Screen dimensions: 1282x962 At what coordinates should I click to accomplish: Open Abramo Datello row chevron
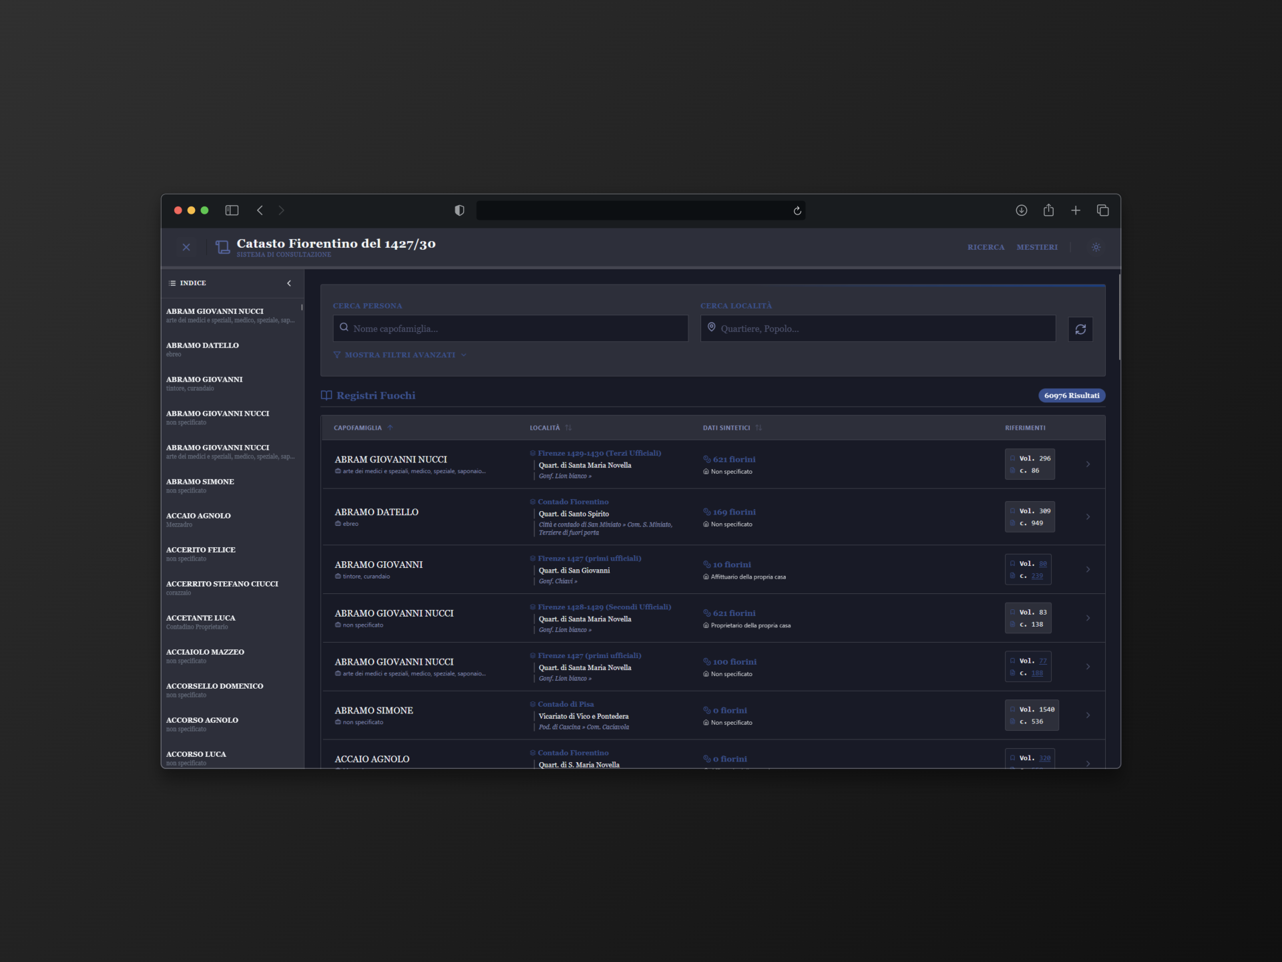[x=1088, y=517]
